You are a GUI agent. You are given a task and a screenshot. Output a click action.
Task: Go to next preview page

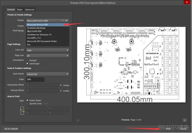pos(185,120)
